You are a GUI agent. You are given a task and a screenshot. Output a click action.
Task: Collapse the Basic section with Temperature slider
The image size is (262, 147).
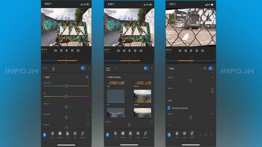pos(44,77)
